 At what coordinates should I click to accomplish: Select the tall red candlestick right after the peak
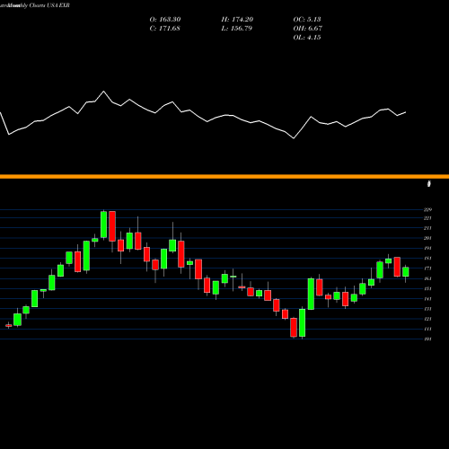click(x=112, y=226)
